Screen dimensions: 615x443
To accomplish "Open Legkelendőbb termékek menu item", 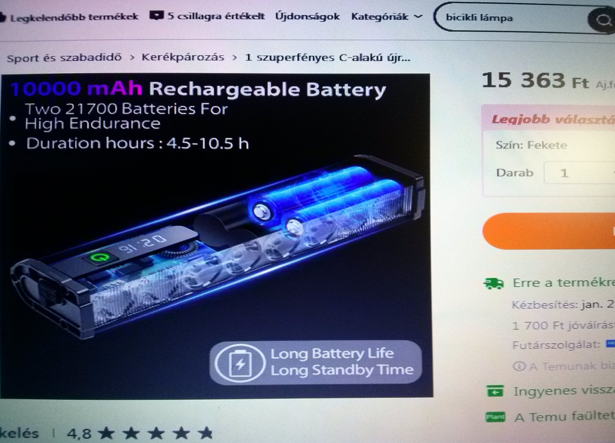I will [x=74, y=17].
